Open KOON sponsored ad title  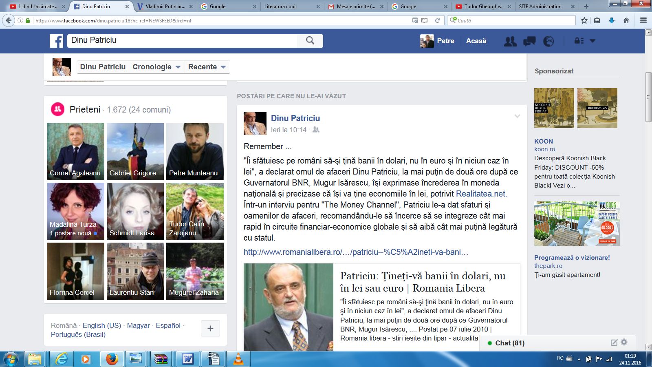[544, 141]
